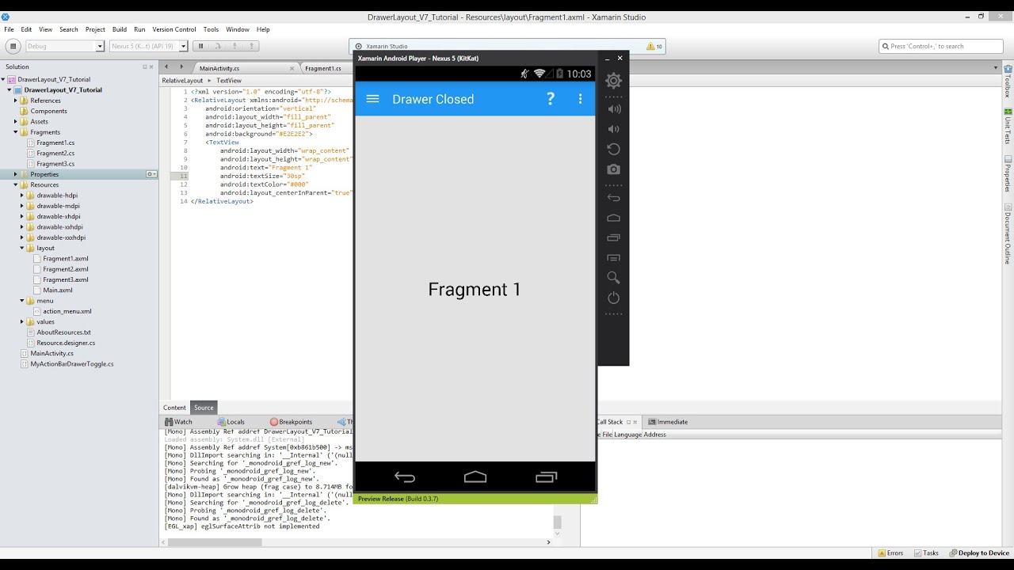The width and height of the screenshot is (1014, 570).
Task: Click the volume up icon on emulator sidebar
Action: point(613,109)
